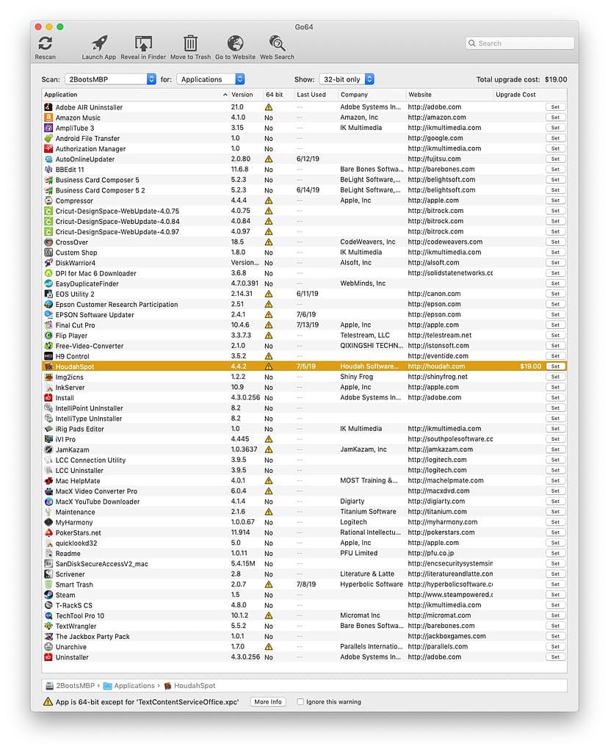Click the $19.00 upgrade cost cell
Screen dimensions: 608x752
click(530, 366)
